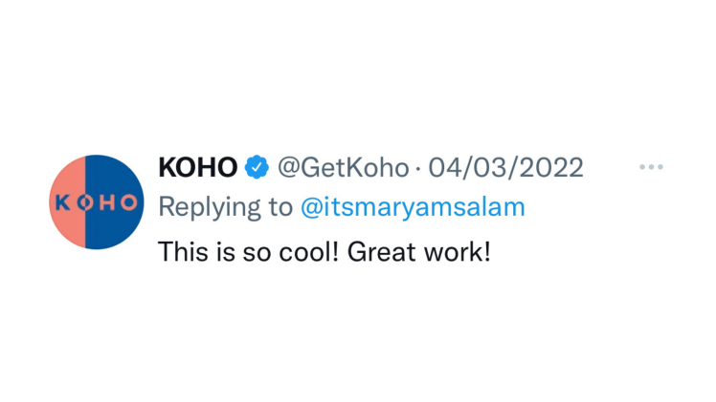Screen dimensions: 716x402
Task: Click the last O in the avatar logo
Action: click(x=129, y=202)
